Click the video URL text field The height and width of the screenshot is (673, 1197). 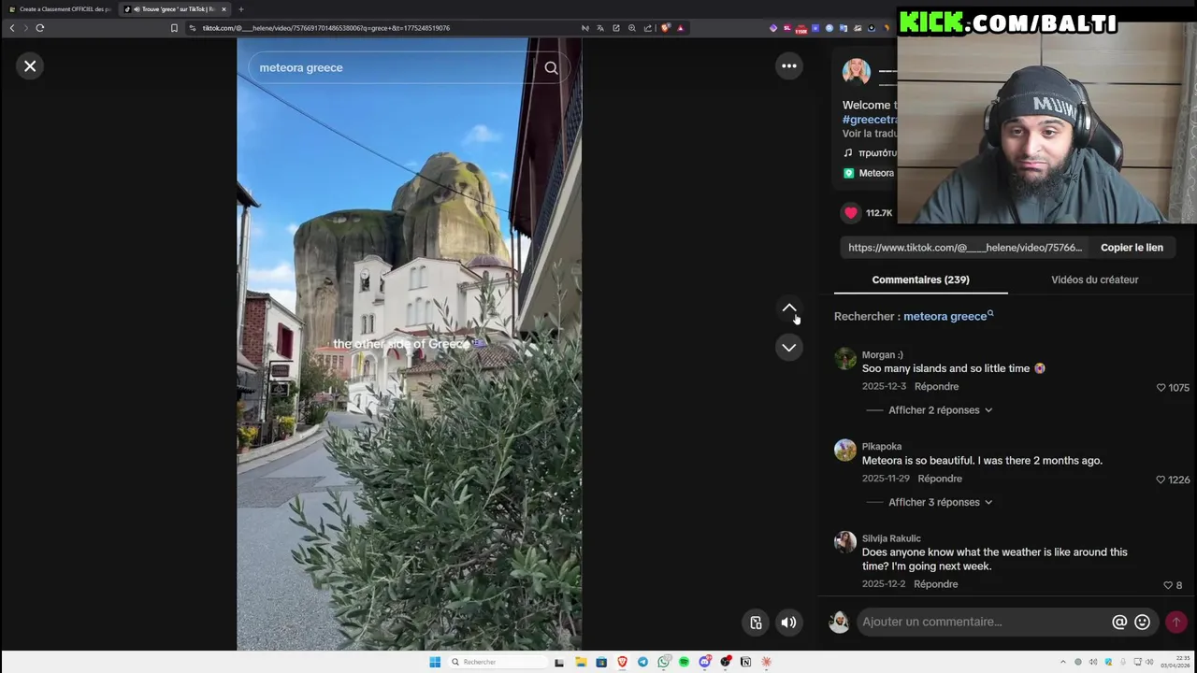[x=965, y=248]
